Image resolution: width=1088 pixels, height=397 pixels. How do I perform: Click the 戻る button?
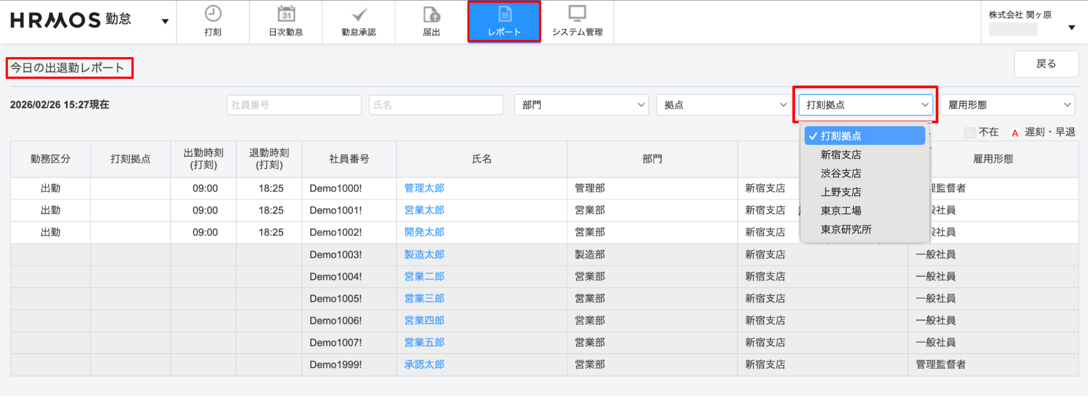point(1046,64)
